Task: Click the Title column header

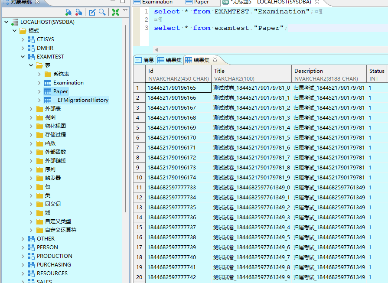Action: point(251,74)
